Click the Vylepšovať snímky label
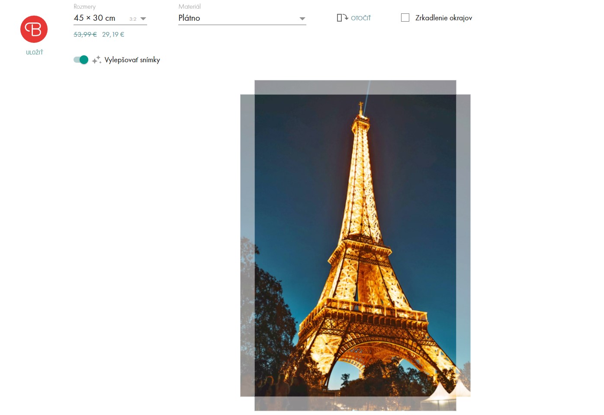 [x=132, y=60]
